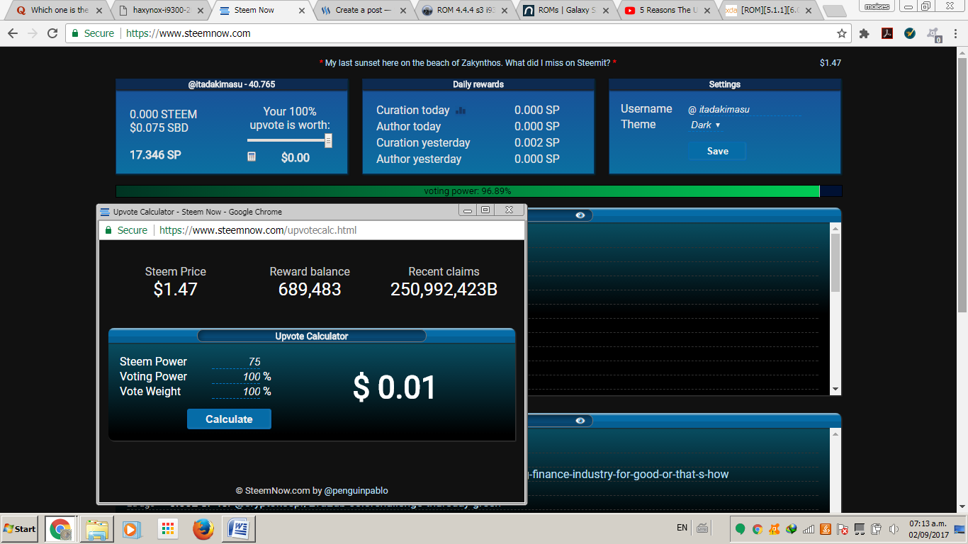Image resolution: width=968 pixels, height=544 pixels.
Task: Open the volume speaker tray icon
Action: click(x=894, y=528)
